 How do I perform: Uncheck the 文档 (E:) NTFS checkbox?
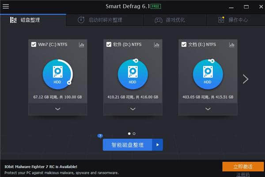click(x=184, y=44)
